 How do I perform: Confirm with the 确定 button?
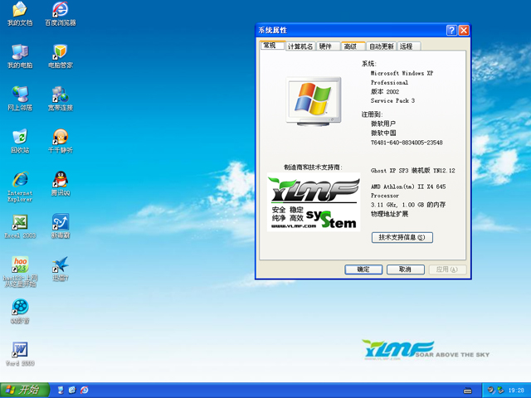tap(363, 269)
